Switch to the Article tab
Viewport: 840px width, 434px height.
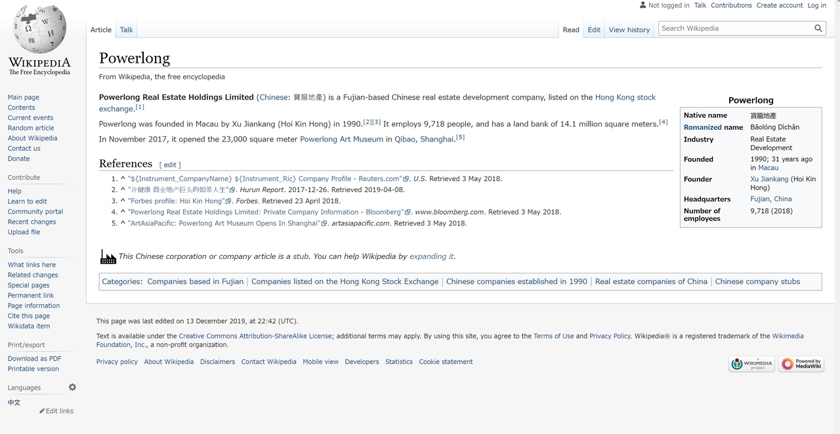click(x=101, y=30)
